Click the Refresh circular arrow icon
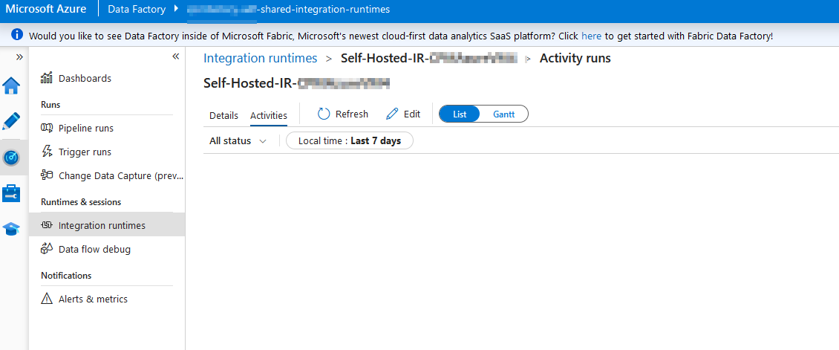839x350 pixels. coord(323,114)
